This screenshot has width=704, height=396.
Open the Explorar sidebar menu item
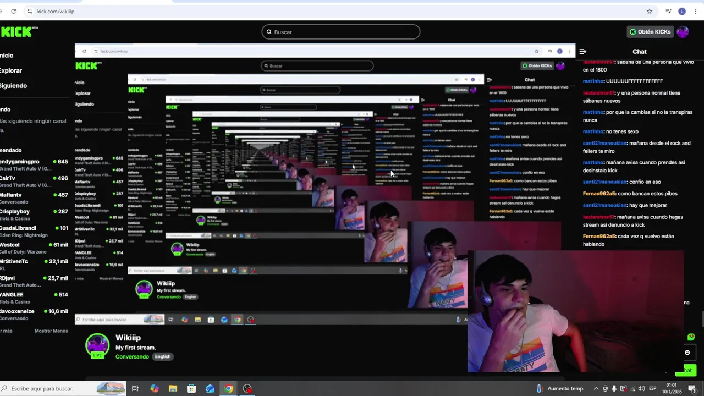pyautogui.click(x=11, y=70)
